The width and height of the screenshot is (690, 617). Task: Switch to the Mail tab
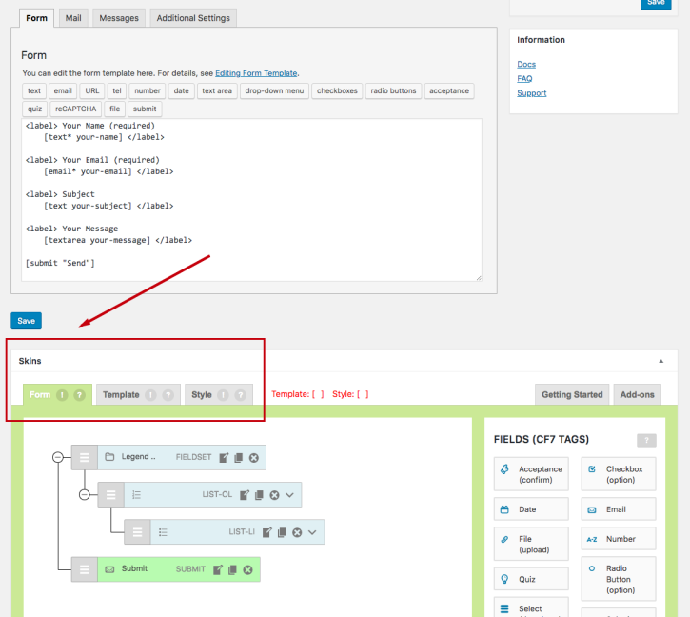(x=73, y=18)
